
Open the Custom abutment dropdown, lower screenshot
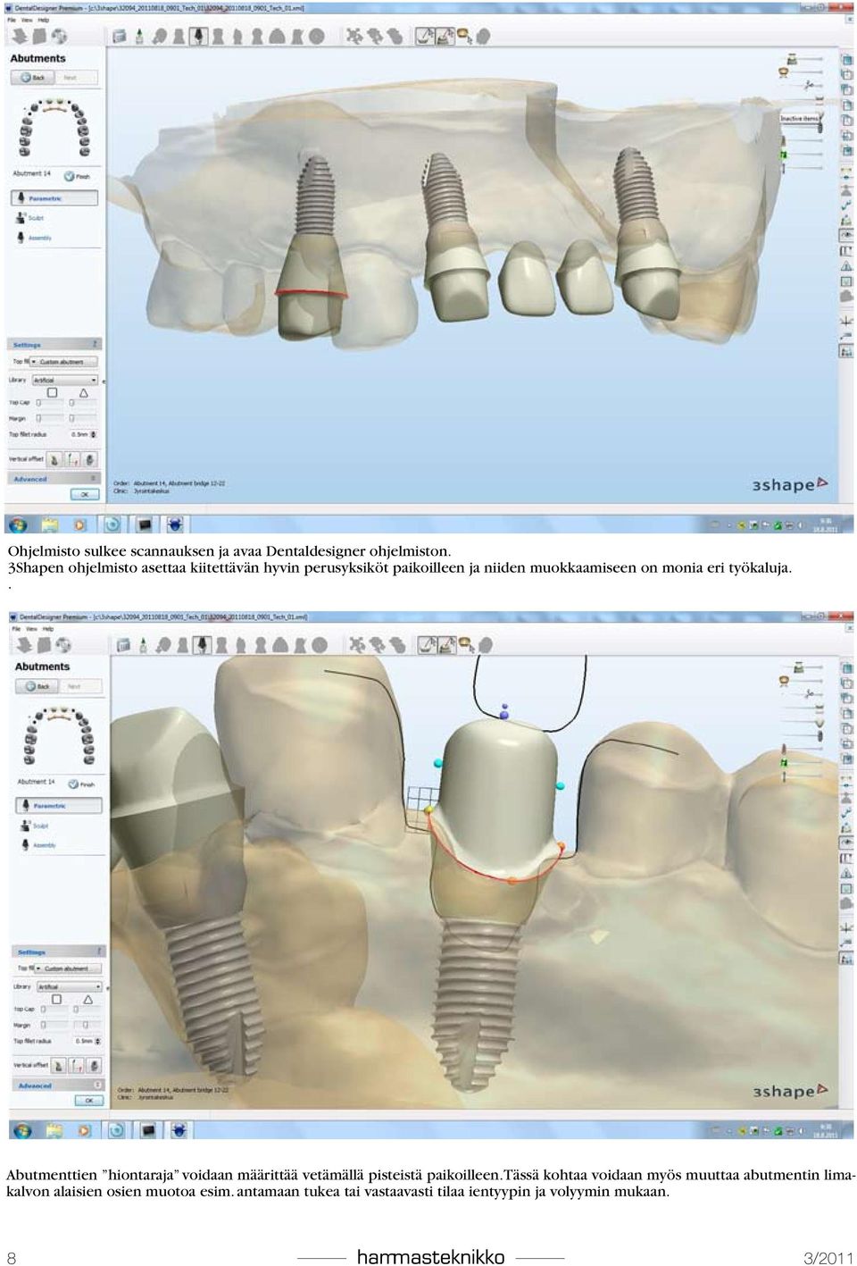69,968
